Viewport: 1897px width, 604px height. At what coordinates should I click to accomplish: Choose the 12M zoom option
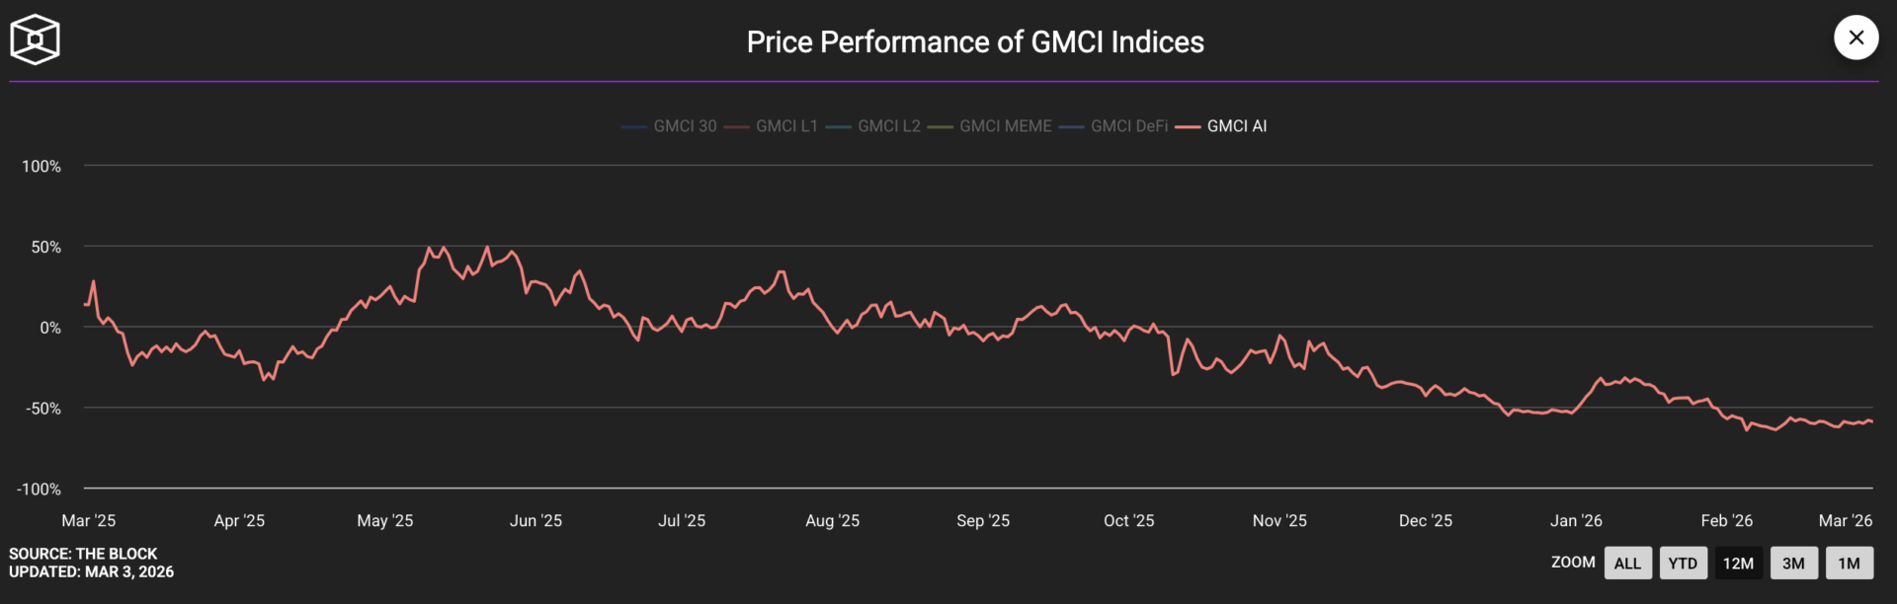tap(1738, 564)
